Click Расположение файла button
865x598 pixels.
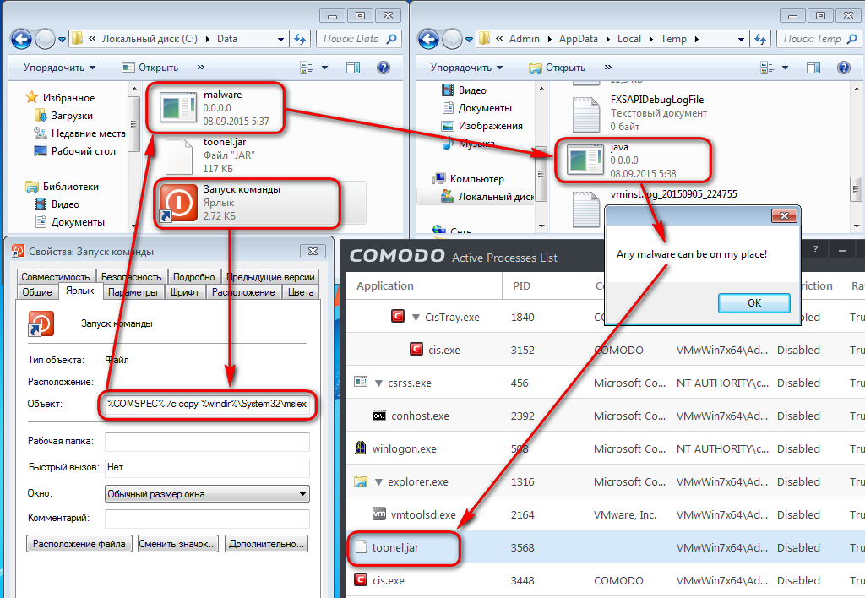click(79, 543)
